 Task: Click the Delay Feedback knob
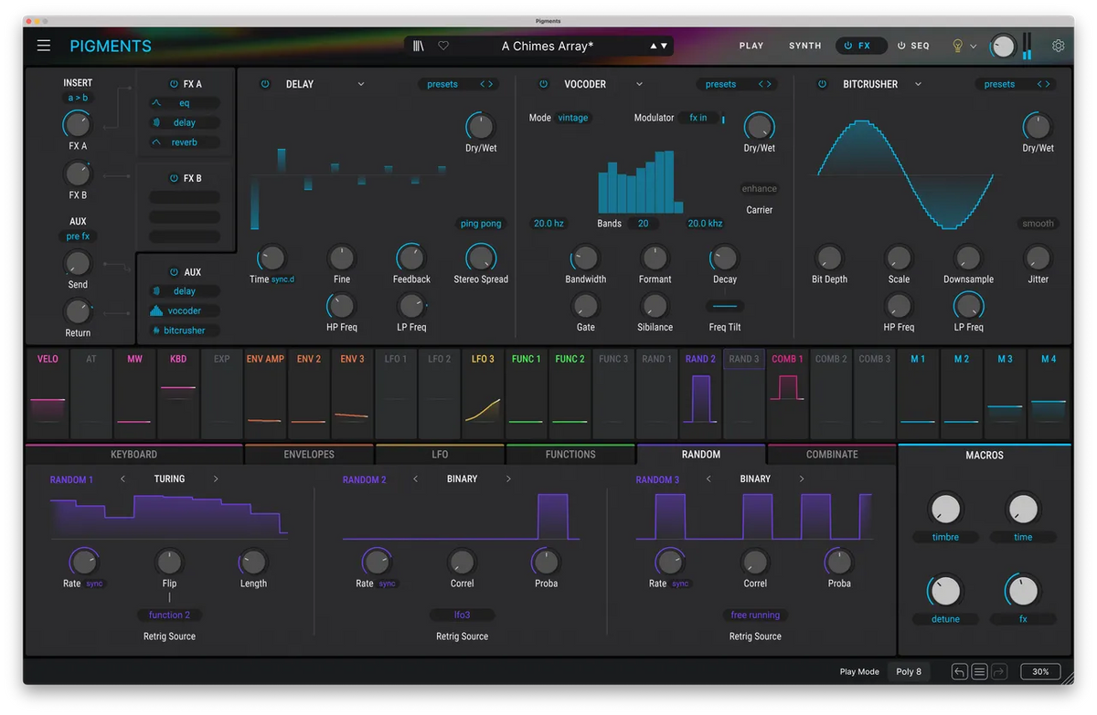click(x=411, y=258)
